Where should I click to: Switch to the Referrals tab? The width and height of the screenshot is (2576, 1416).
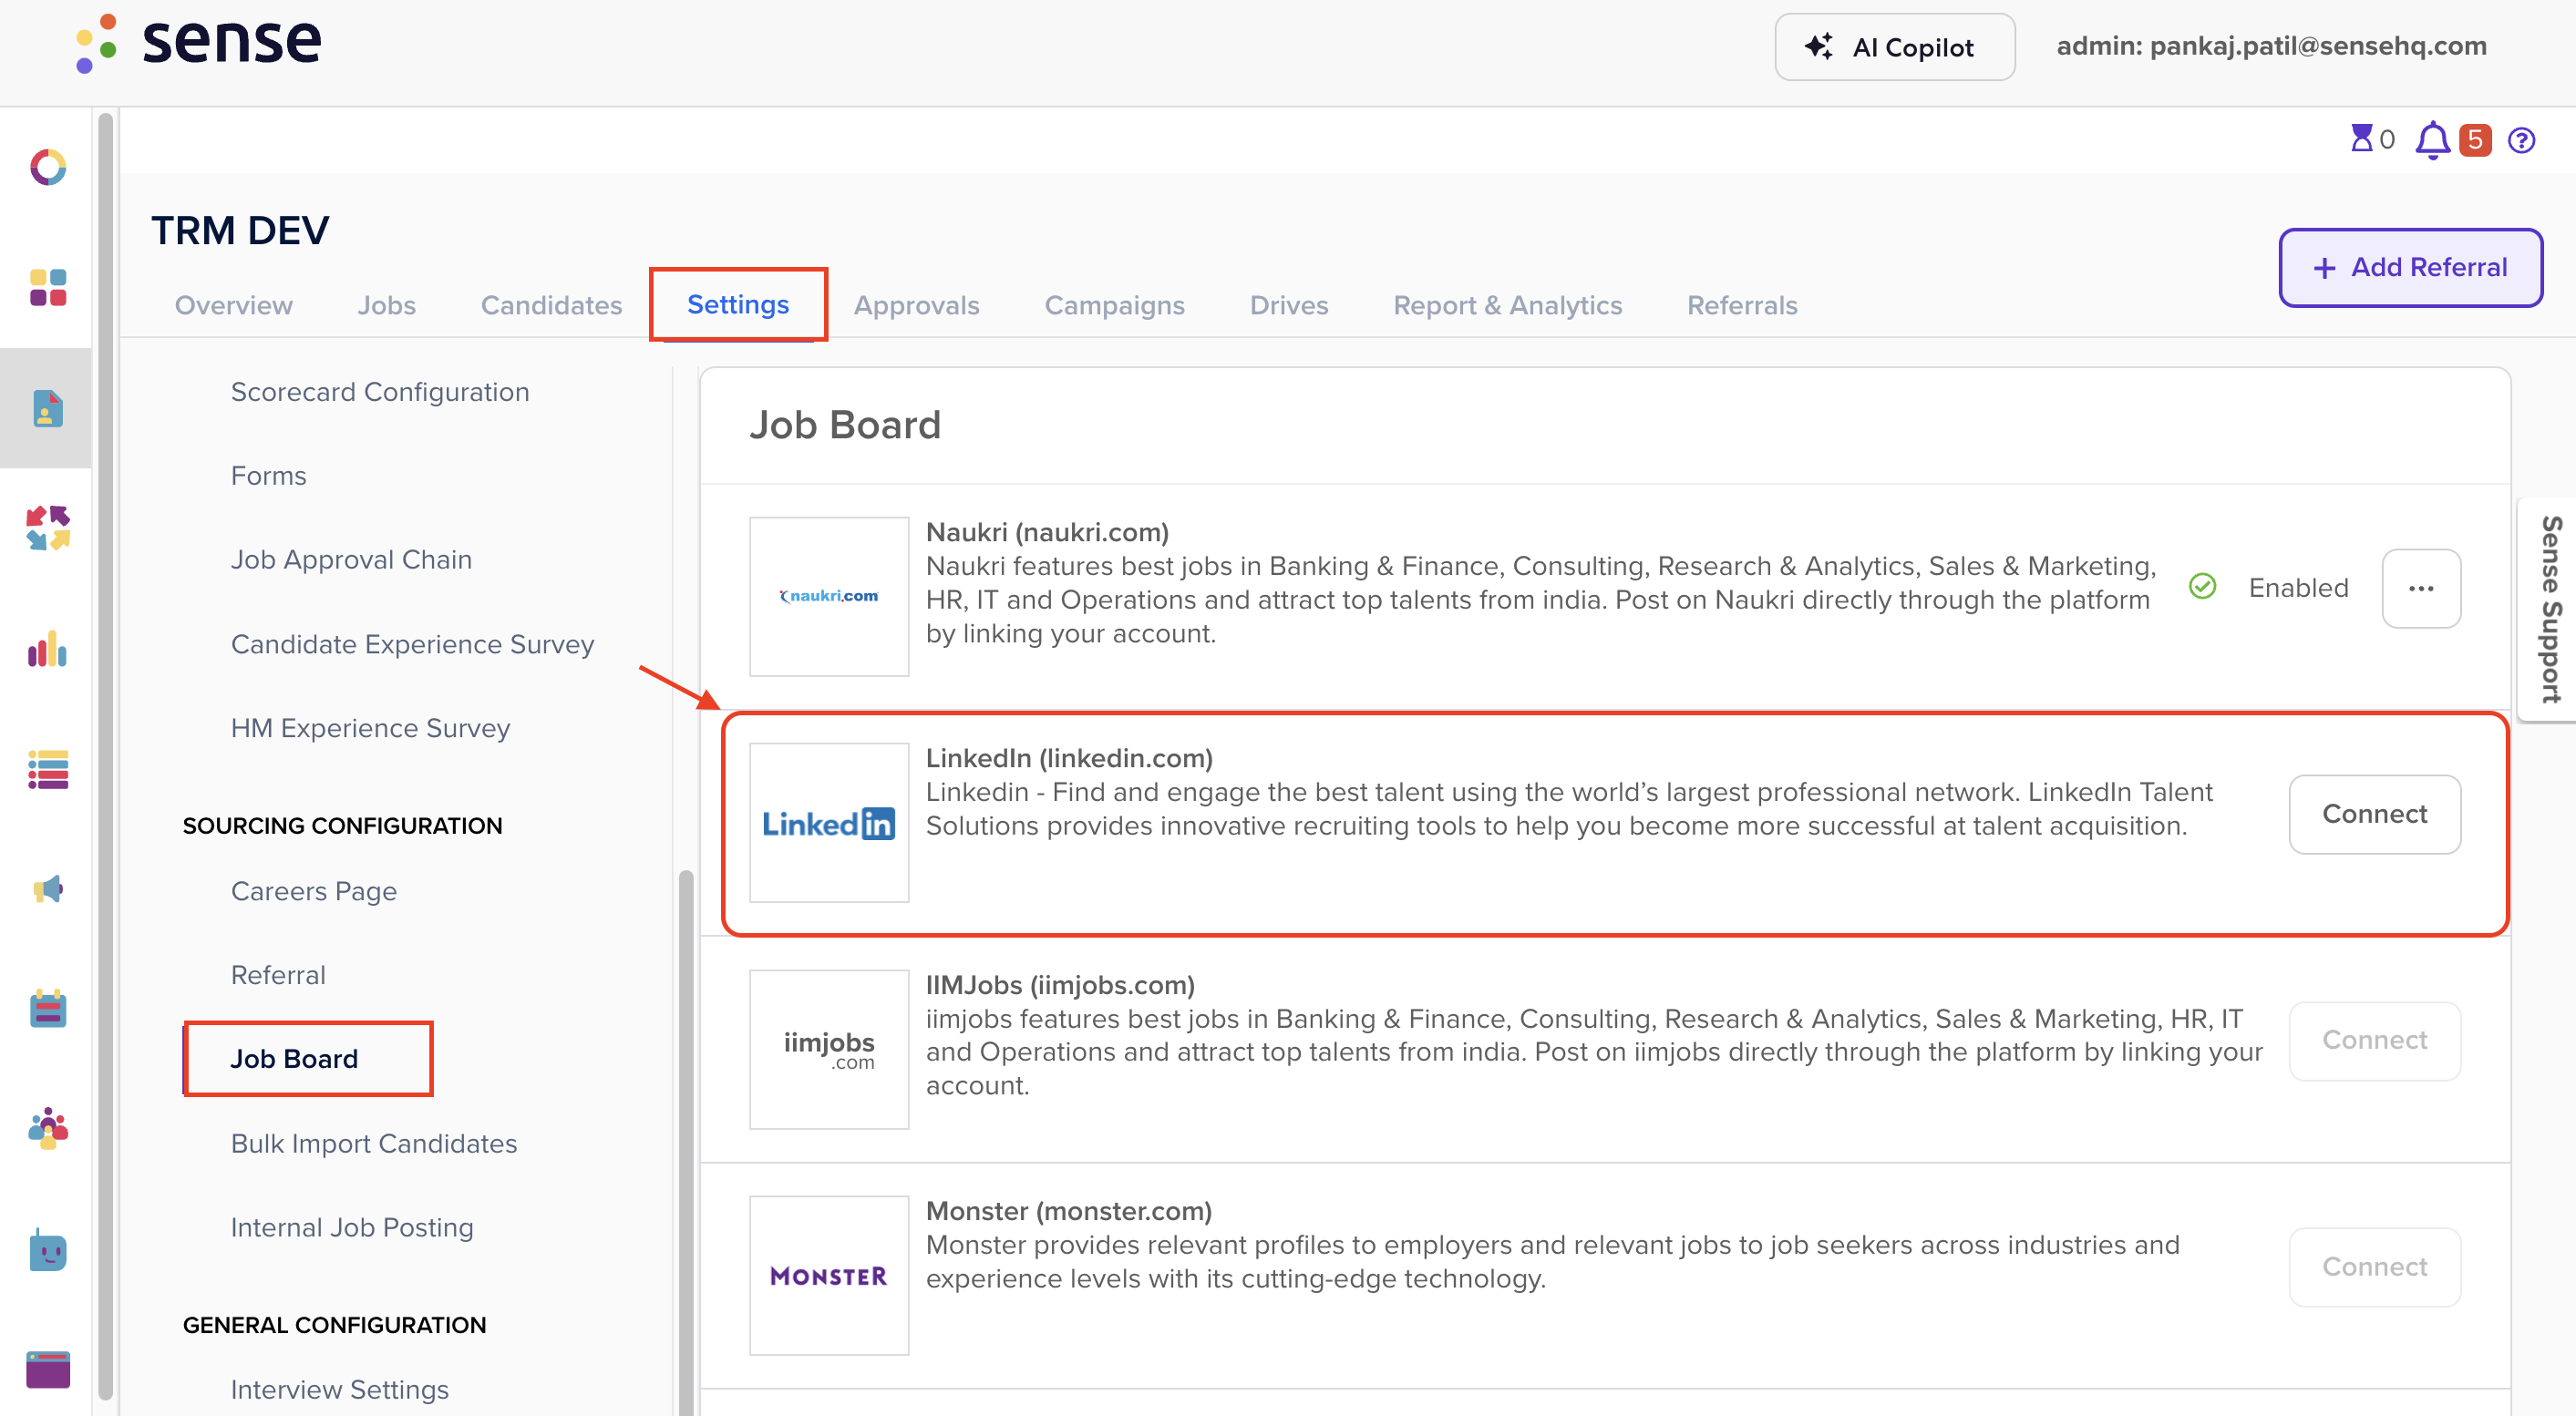coord(1742,304)
